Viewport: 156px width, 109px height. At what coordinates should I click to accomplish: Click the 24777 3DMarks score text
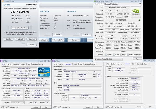tap(20, 12)
